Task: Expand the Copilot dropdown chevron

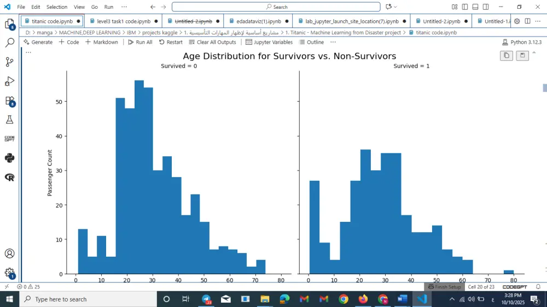Action: pyautogui.click(x=395, y=7)
